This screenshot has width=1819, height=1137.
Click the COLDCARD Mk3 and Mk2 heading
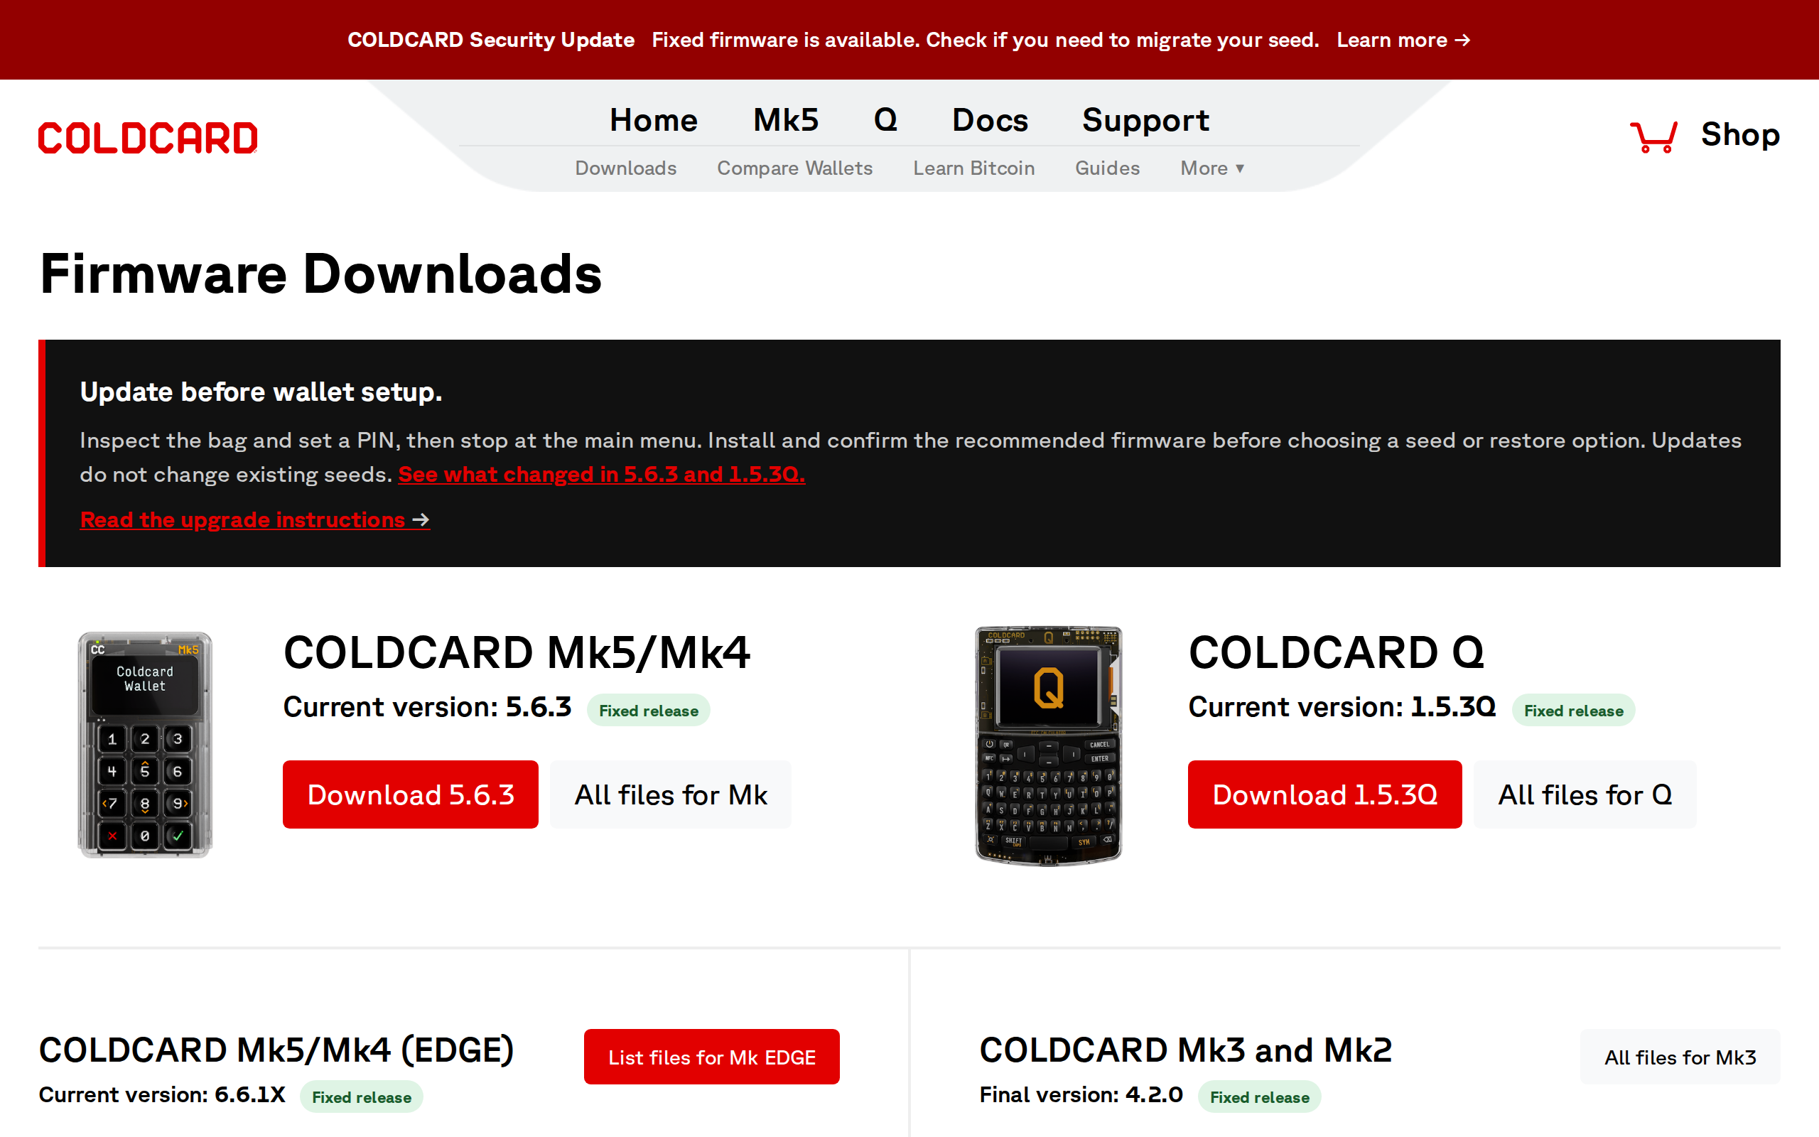point(1185,1050)
